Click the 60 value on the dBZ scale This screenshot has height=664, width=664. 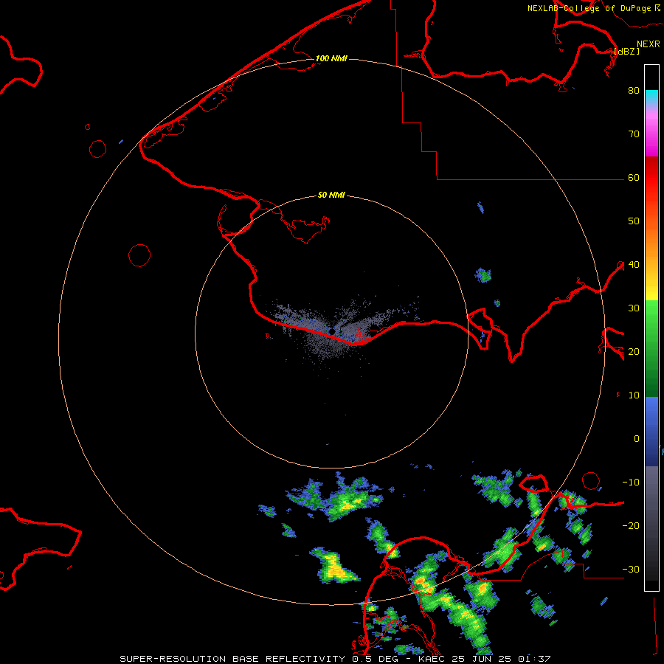(634, 178)
